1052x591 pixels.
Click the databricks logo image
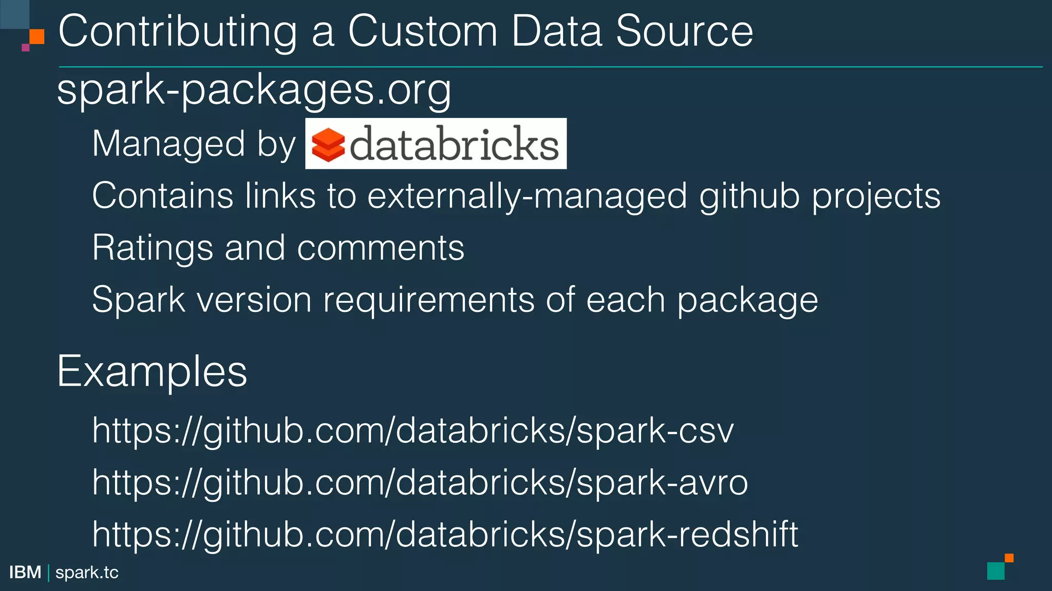[x=436, y=144]
